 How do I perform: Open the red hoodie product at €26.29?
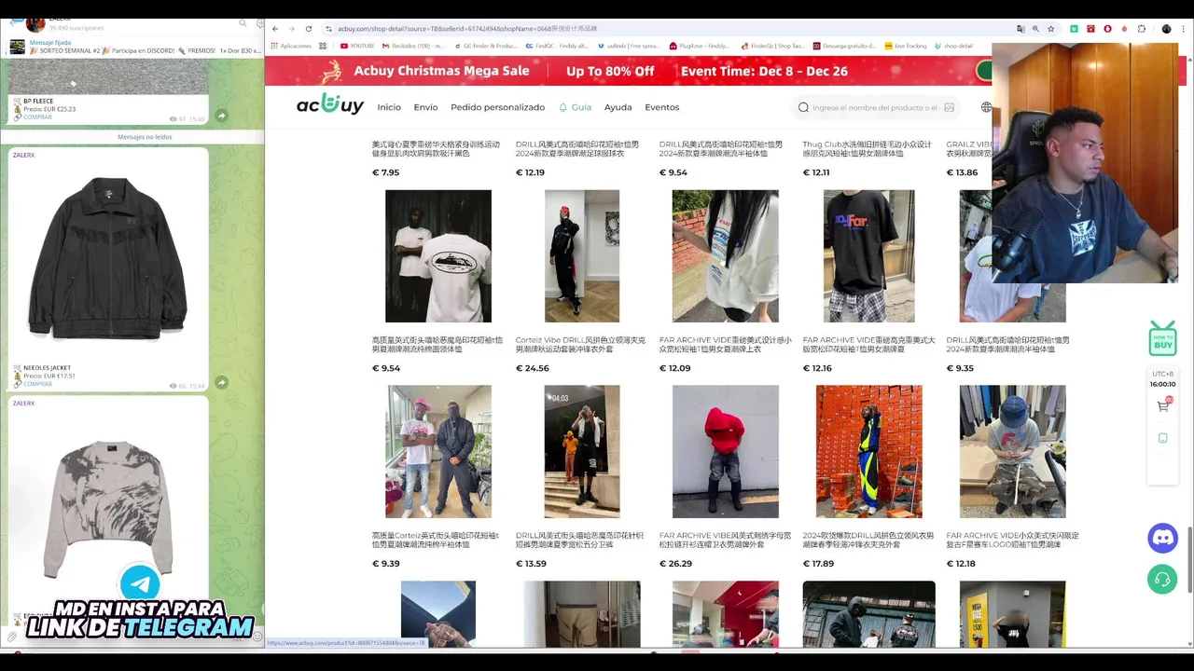tap(725, 452)
